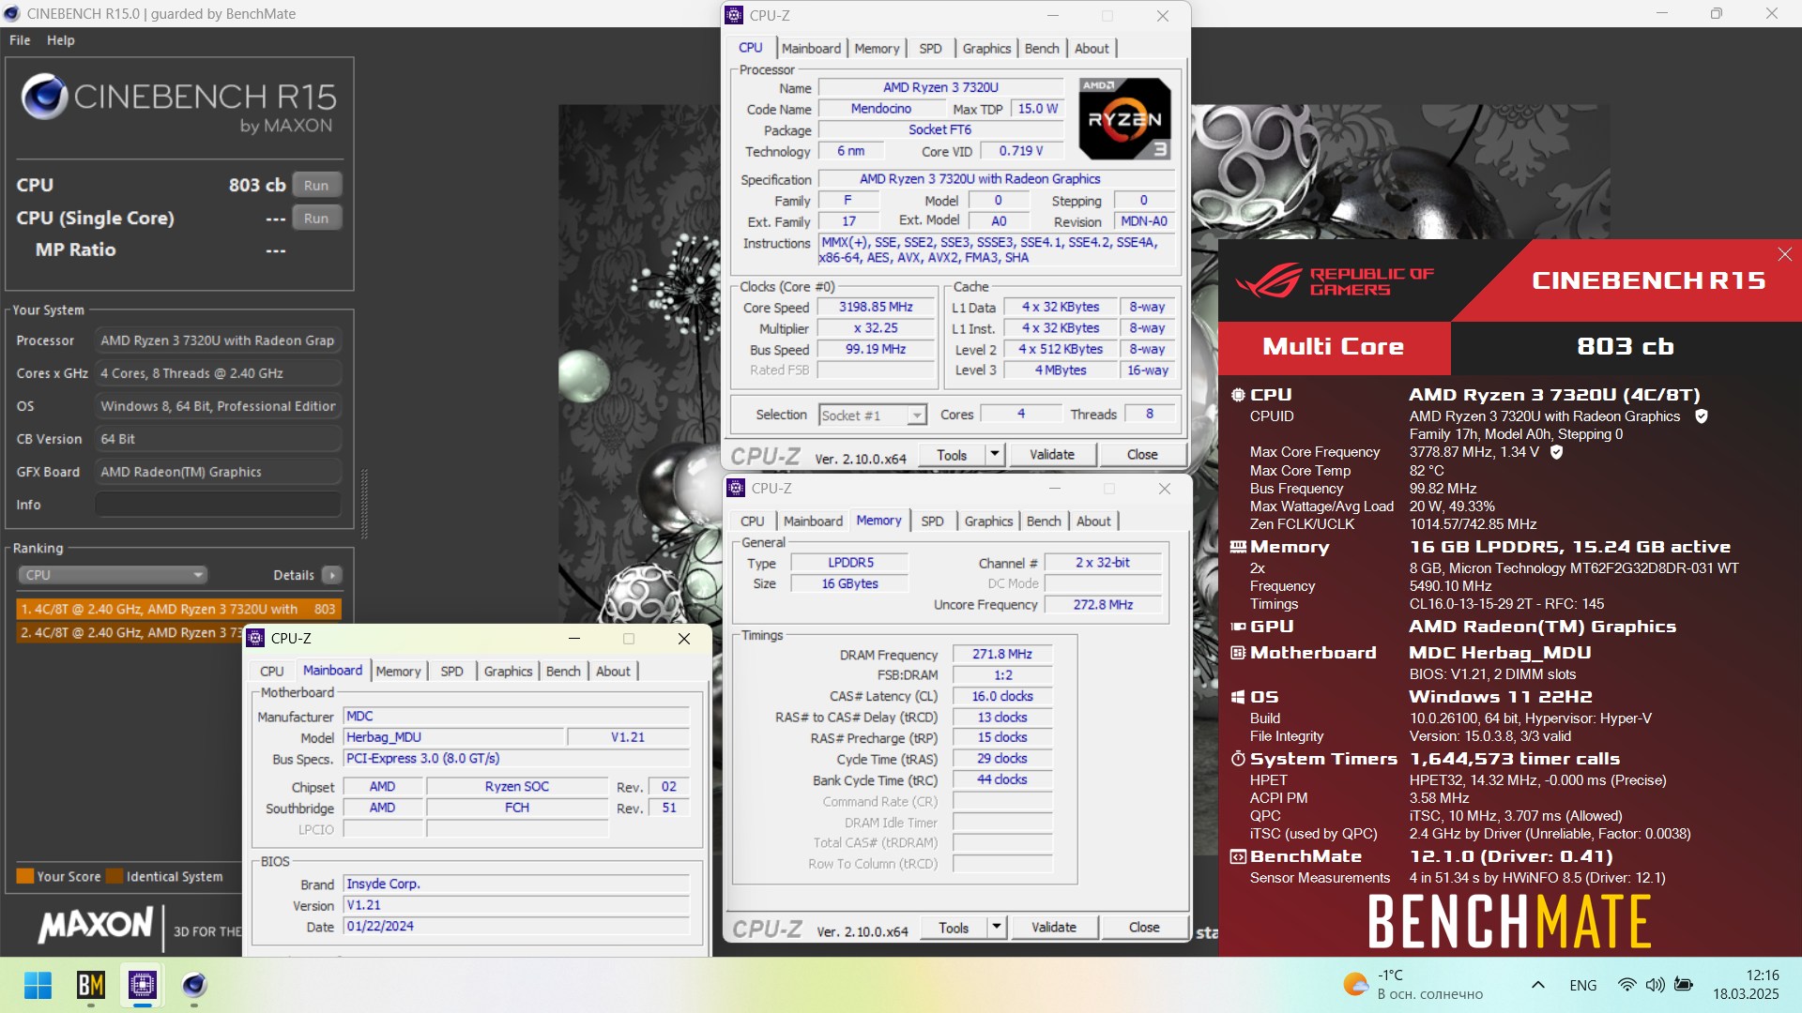Screen dimensions: 1802x1013
Task: Switch to Mainboard tab in top CPU-Z
Action: pyautogui.click(x=811, y=49)
